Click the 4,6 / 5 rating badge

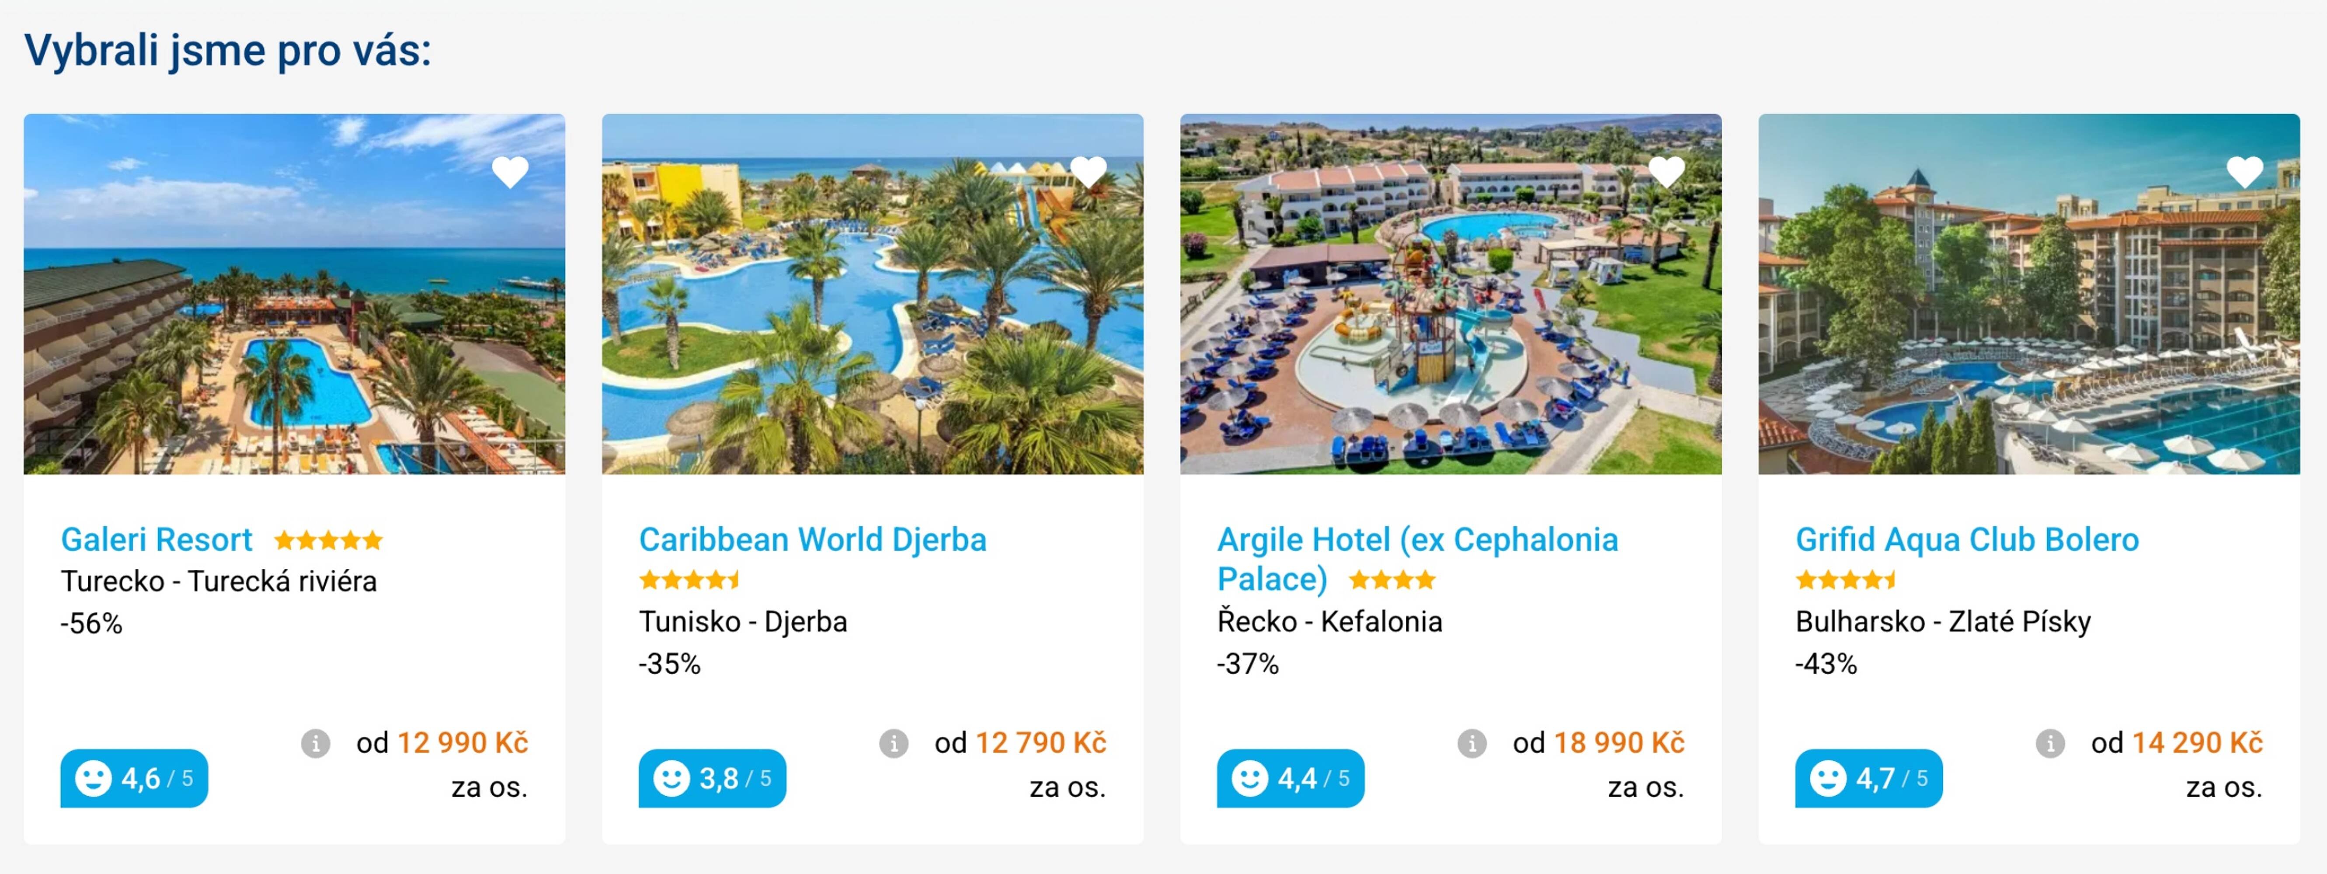point(135,778)
